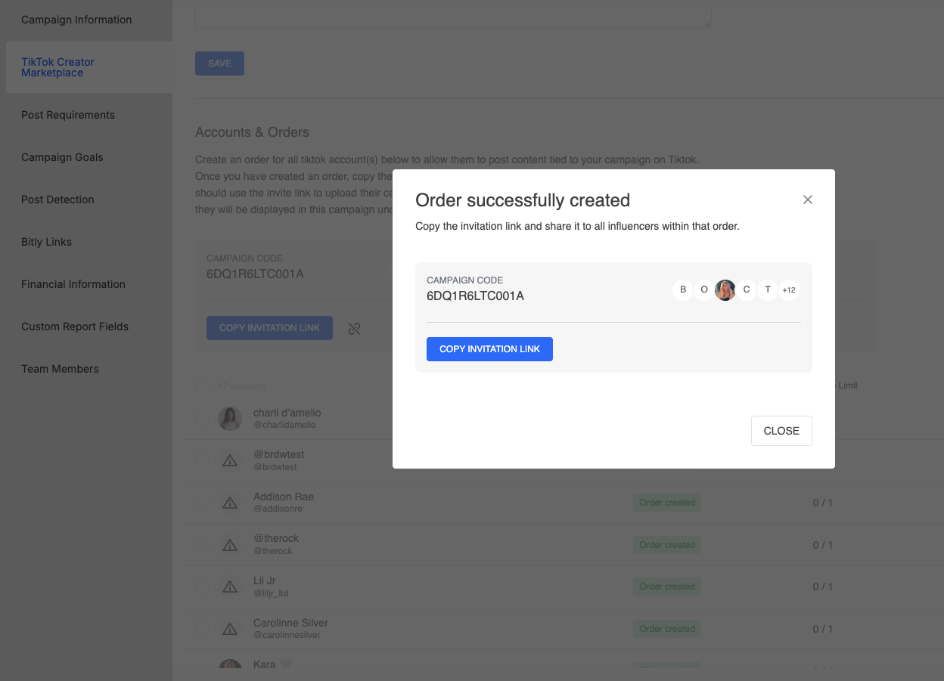Click the SAVE button behind dialog
The width and height of the screenshot is (944, 681).
pyautogui.click(x=219, y=63)
